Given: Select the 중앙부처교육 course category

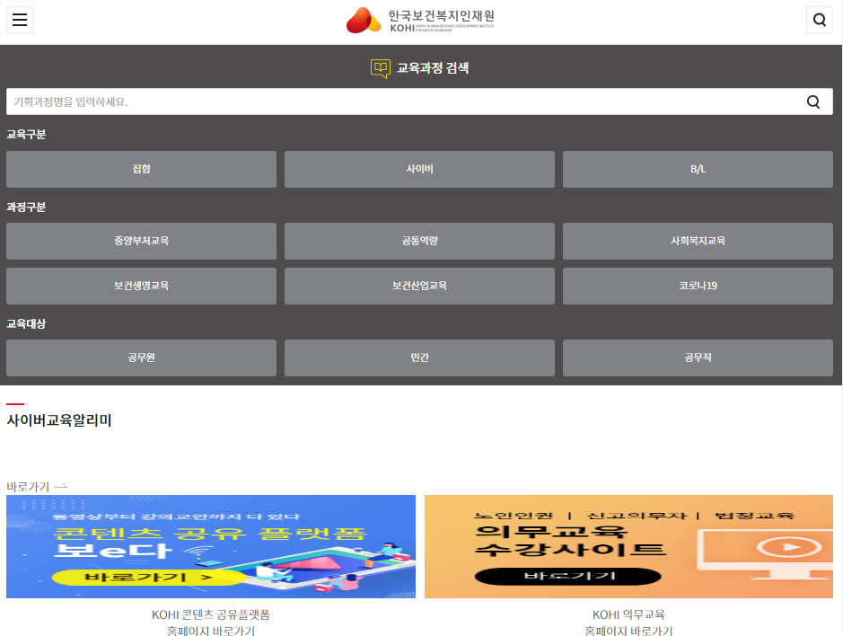Looking at the screenshot, I should pyautogui.click(x=141, y=241).
